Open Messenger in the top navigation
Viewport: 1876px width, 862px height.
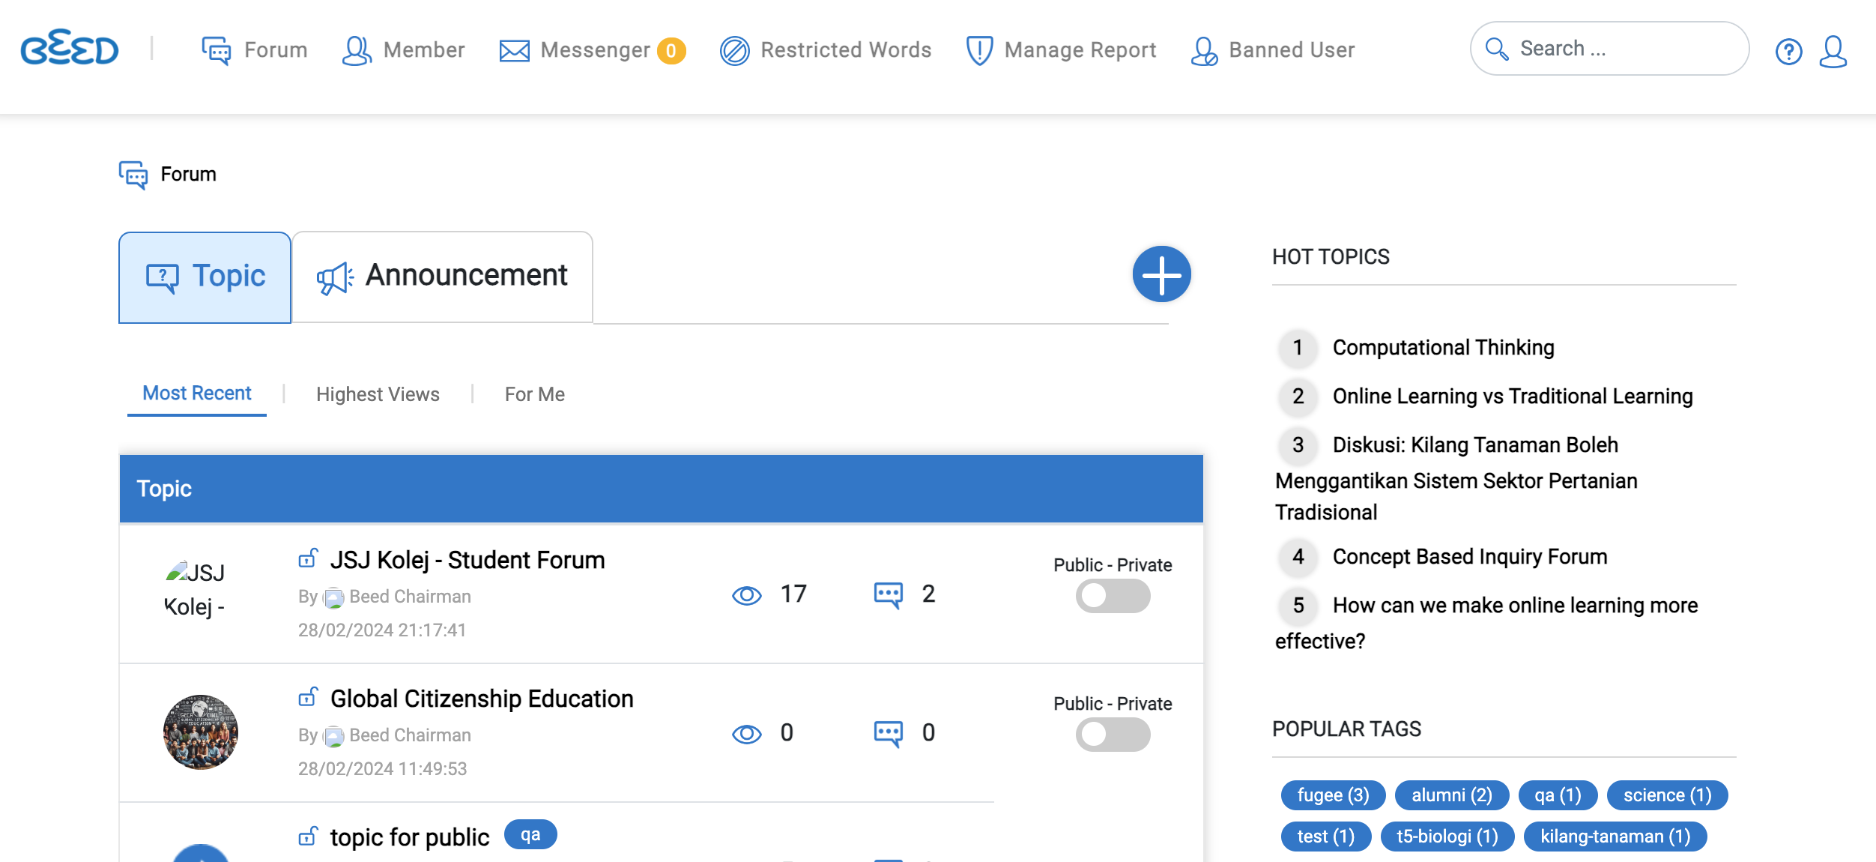click(595, 50)
